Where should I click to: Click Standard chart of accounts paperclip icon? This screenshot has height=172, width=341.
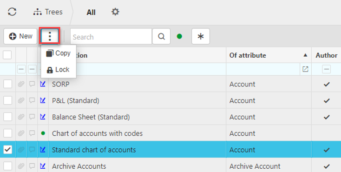click(x=21, y=150)
